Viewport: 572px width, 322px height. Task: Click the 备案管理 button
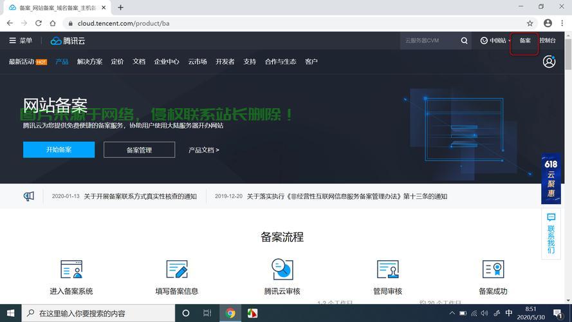click(x=139, y=149)
